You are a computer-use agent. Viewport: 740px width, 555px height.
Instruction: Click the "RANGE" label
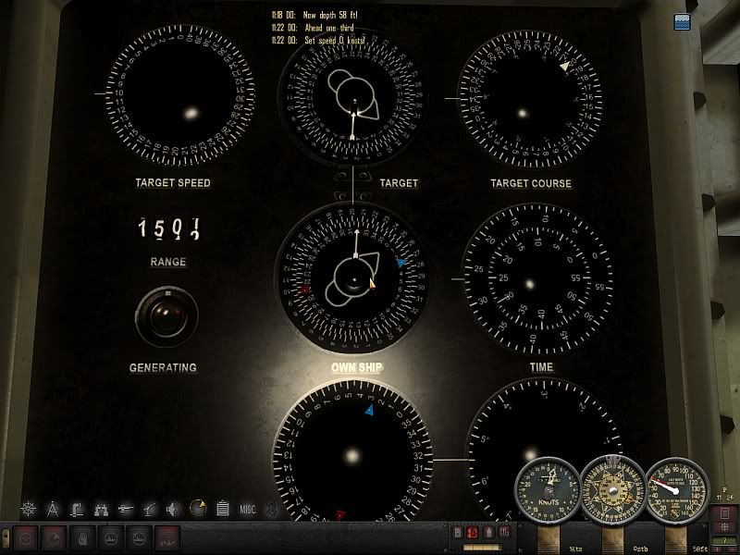pyautogui.click(x=168, y=262)
